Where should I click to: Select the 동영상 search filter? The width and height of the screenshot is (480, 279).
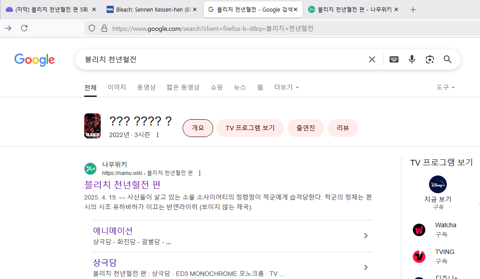[146, 87]
